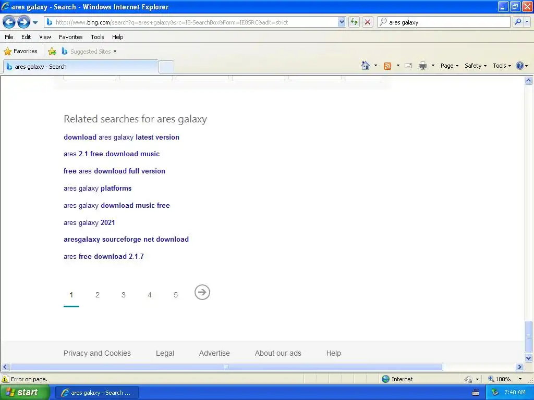Click the Internet security zone globe icon
The image size is (534, 400).
(385, 379)
